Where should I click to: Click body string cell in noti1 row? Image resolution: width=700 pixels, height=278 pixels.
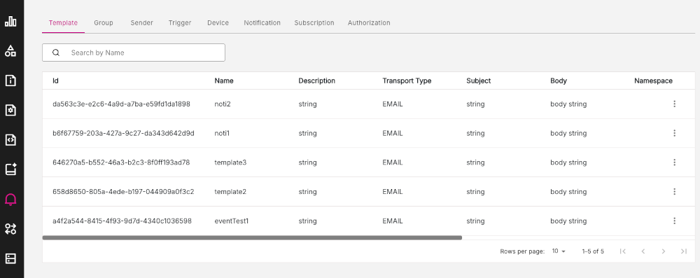[568, 133]
